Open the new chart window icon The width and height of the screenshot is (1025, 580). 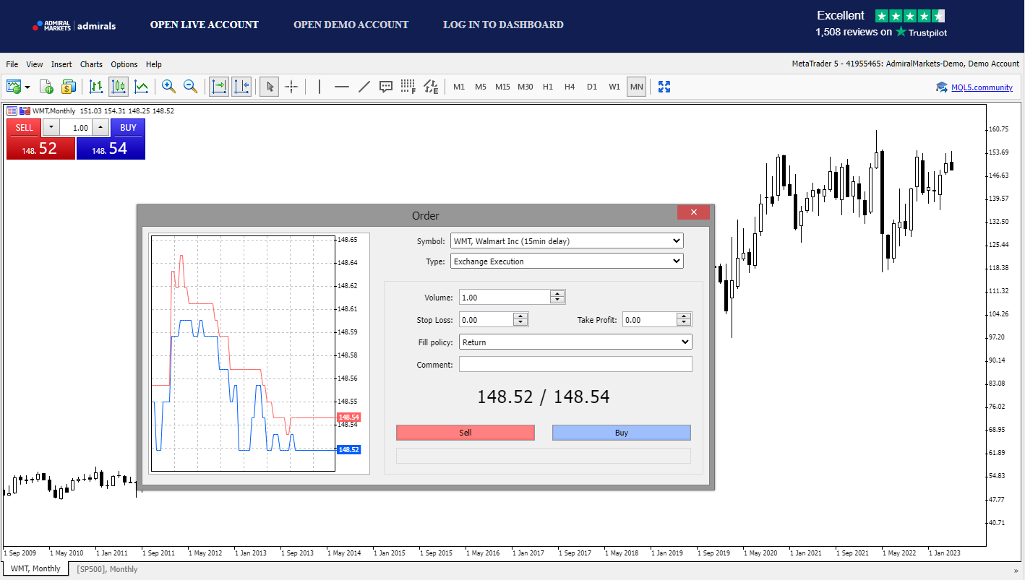(x=14, y=87)
